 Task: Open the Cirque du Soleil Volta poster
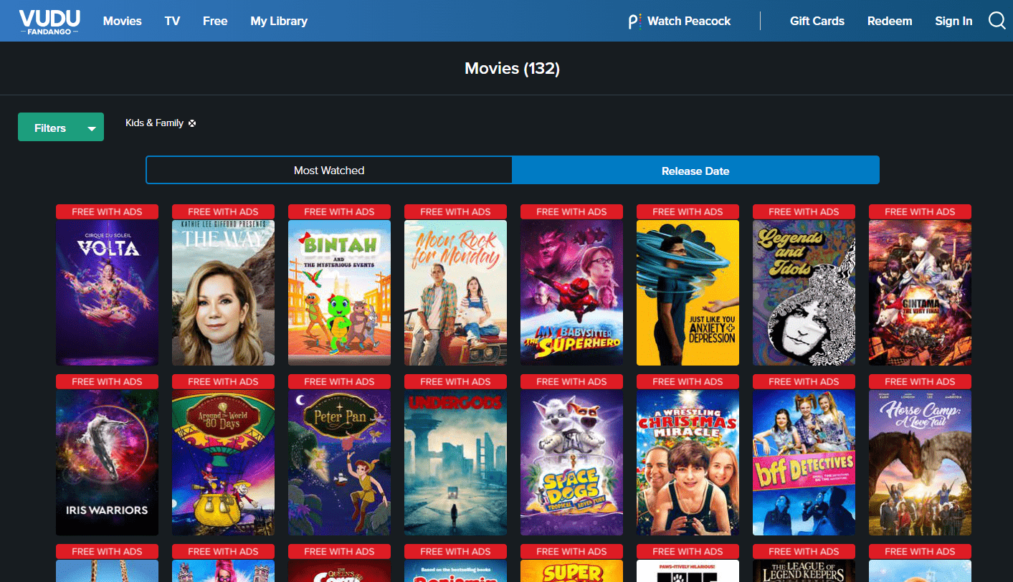(x=107, y=292)
